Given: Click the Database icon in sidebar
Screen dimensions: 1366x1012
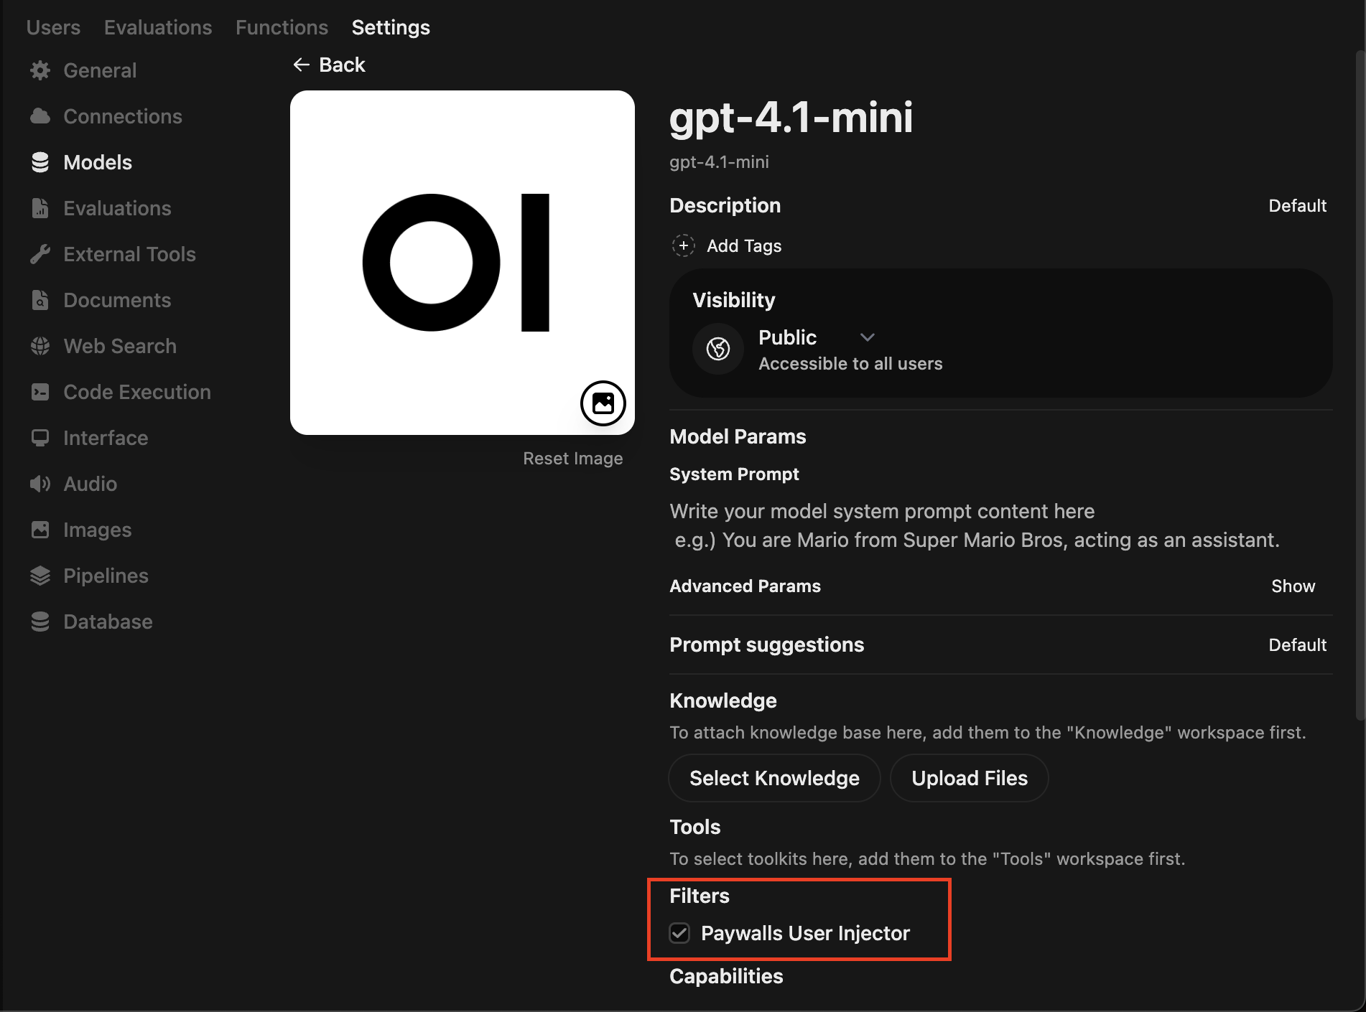Looking at the screenshot, I should point(40,622).
